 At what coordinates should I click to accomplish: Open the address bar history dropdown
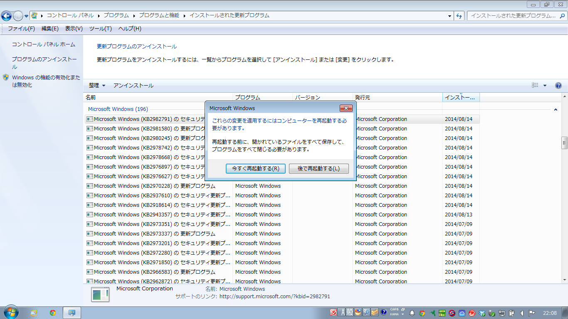(x=450, y=16)
